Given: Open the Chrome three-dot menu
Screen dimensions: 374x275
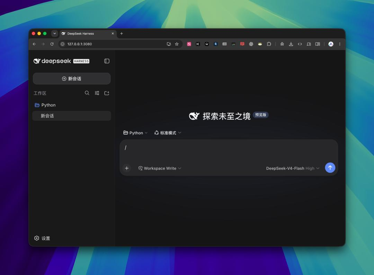Looking at the screenshot, I should 340,44.
